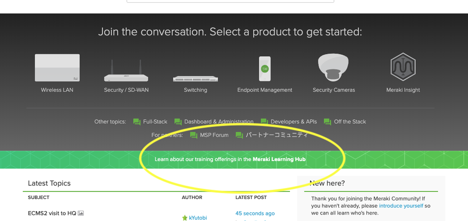Open the Meraki Learning Hub link

click(279, 159)
